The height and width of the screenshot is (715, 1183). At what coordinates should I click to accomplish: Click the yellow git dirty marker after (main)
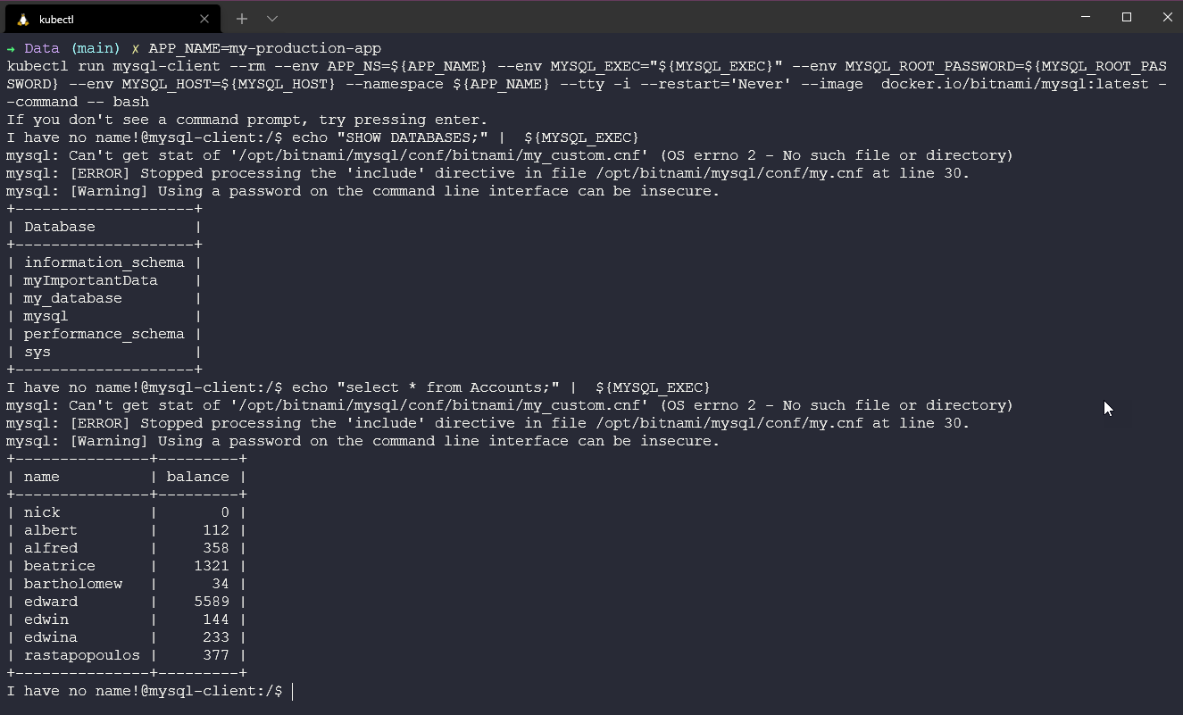(x=136, y=48)
